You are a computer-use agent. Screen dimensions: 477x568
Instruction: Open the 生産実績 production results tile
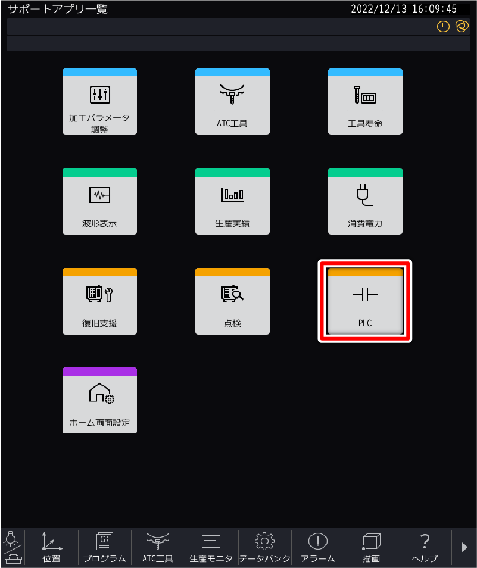point(232,201)
